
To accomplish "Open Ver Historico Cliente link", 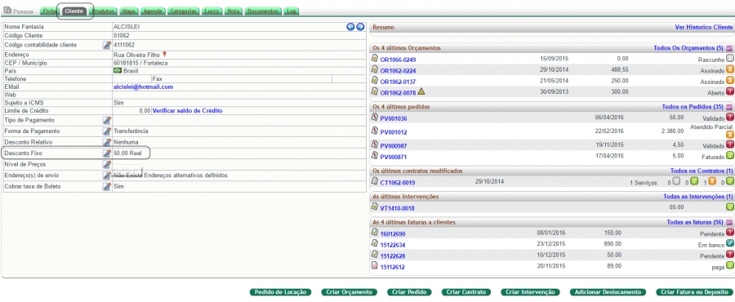I will 704,27.
